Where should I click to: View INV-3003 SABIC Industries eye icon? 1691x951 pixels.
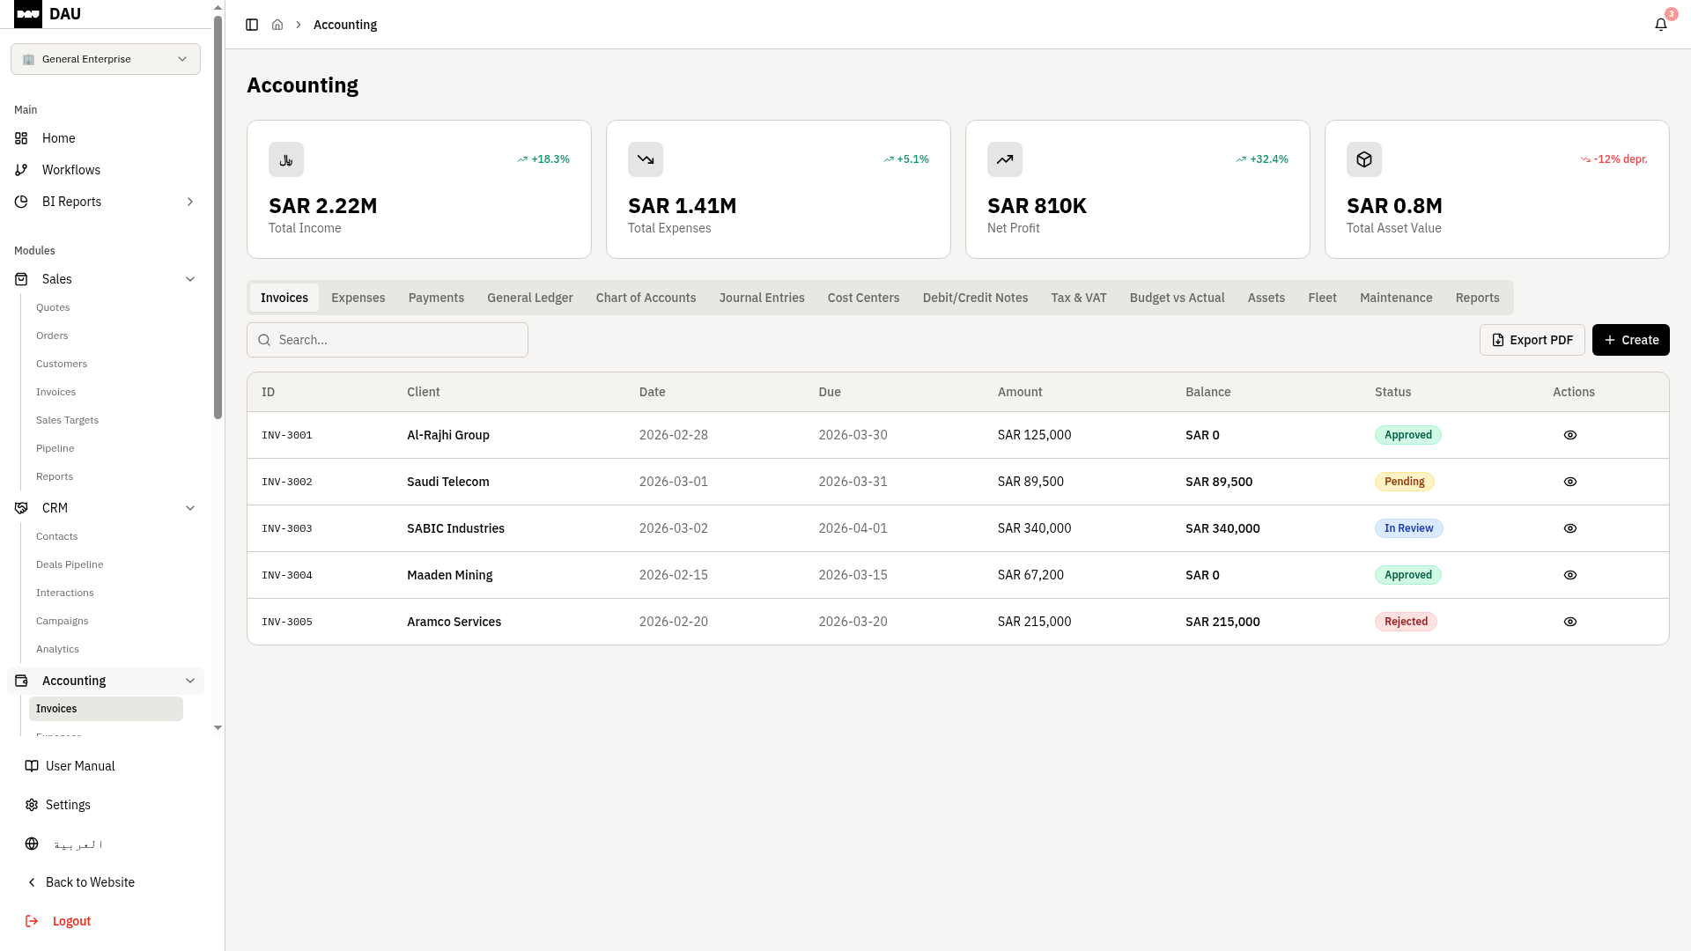click(x=1569, y=528)
